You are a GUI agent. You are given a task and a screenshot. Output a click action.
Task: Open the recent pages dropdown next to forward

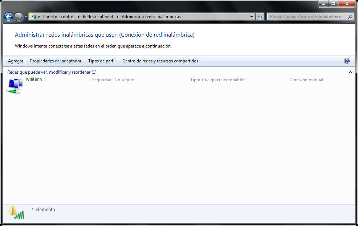coord(25,17)
